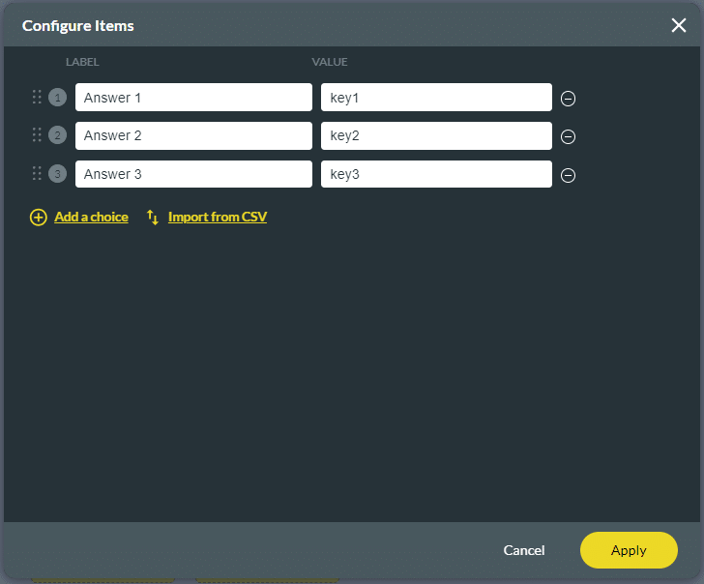Screen dimensions: 704x584
Task: Select the key3 value field
Action: (436, 174)
